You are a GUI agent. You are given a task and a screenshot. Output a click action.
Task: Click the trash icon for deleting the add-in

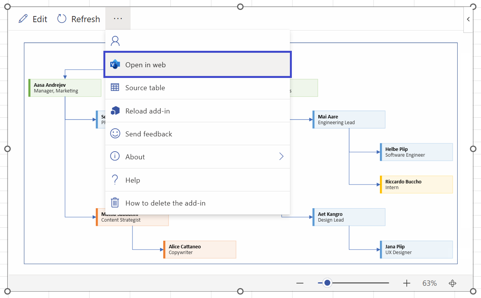115,203
